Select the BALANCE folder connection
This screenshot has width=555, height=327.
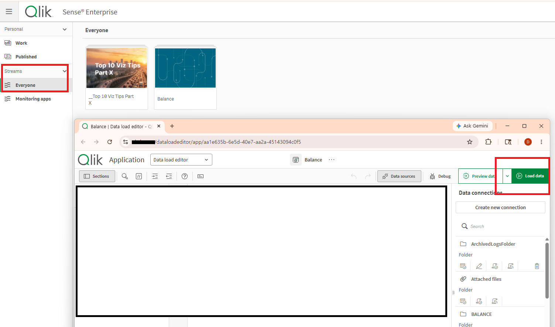click(482, 314)
